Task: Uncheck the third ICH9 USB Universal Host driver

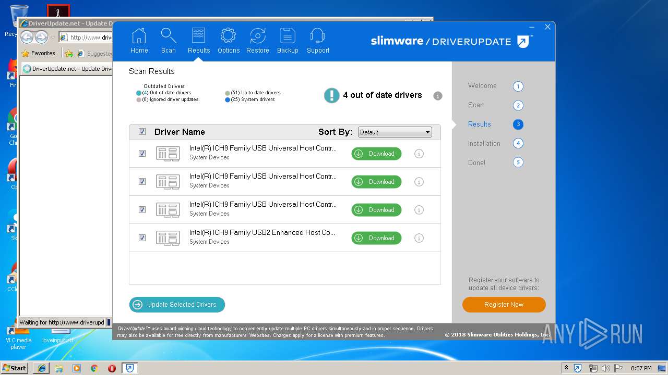Action: coord(142,210)
